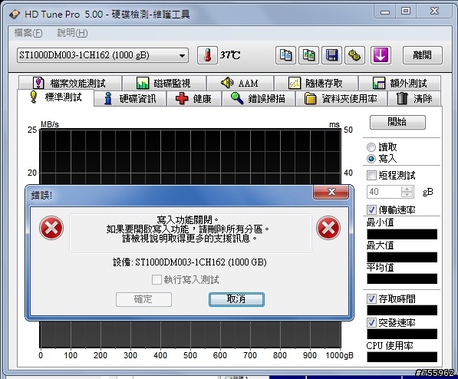This screenshot has width=458, height=379.
Task: Click the 取消 cancel button in the dialog
Action: click(236, 299)
